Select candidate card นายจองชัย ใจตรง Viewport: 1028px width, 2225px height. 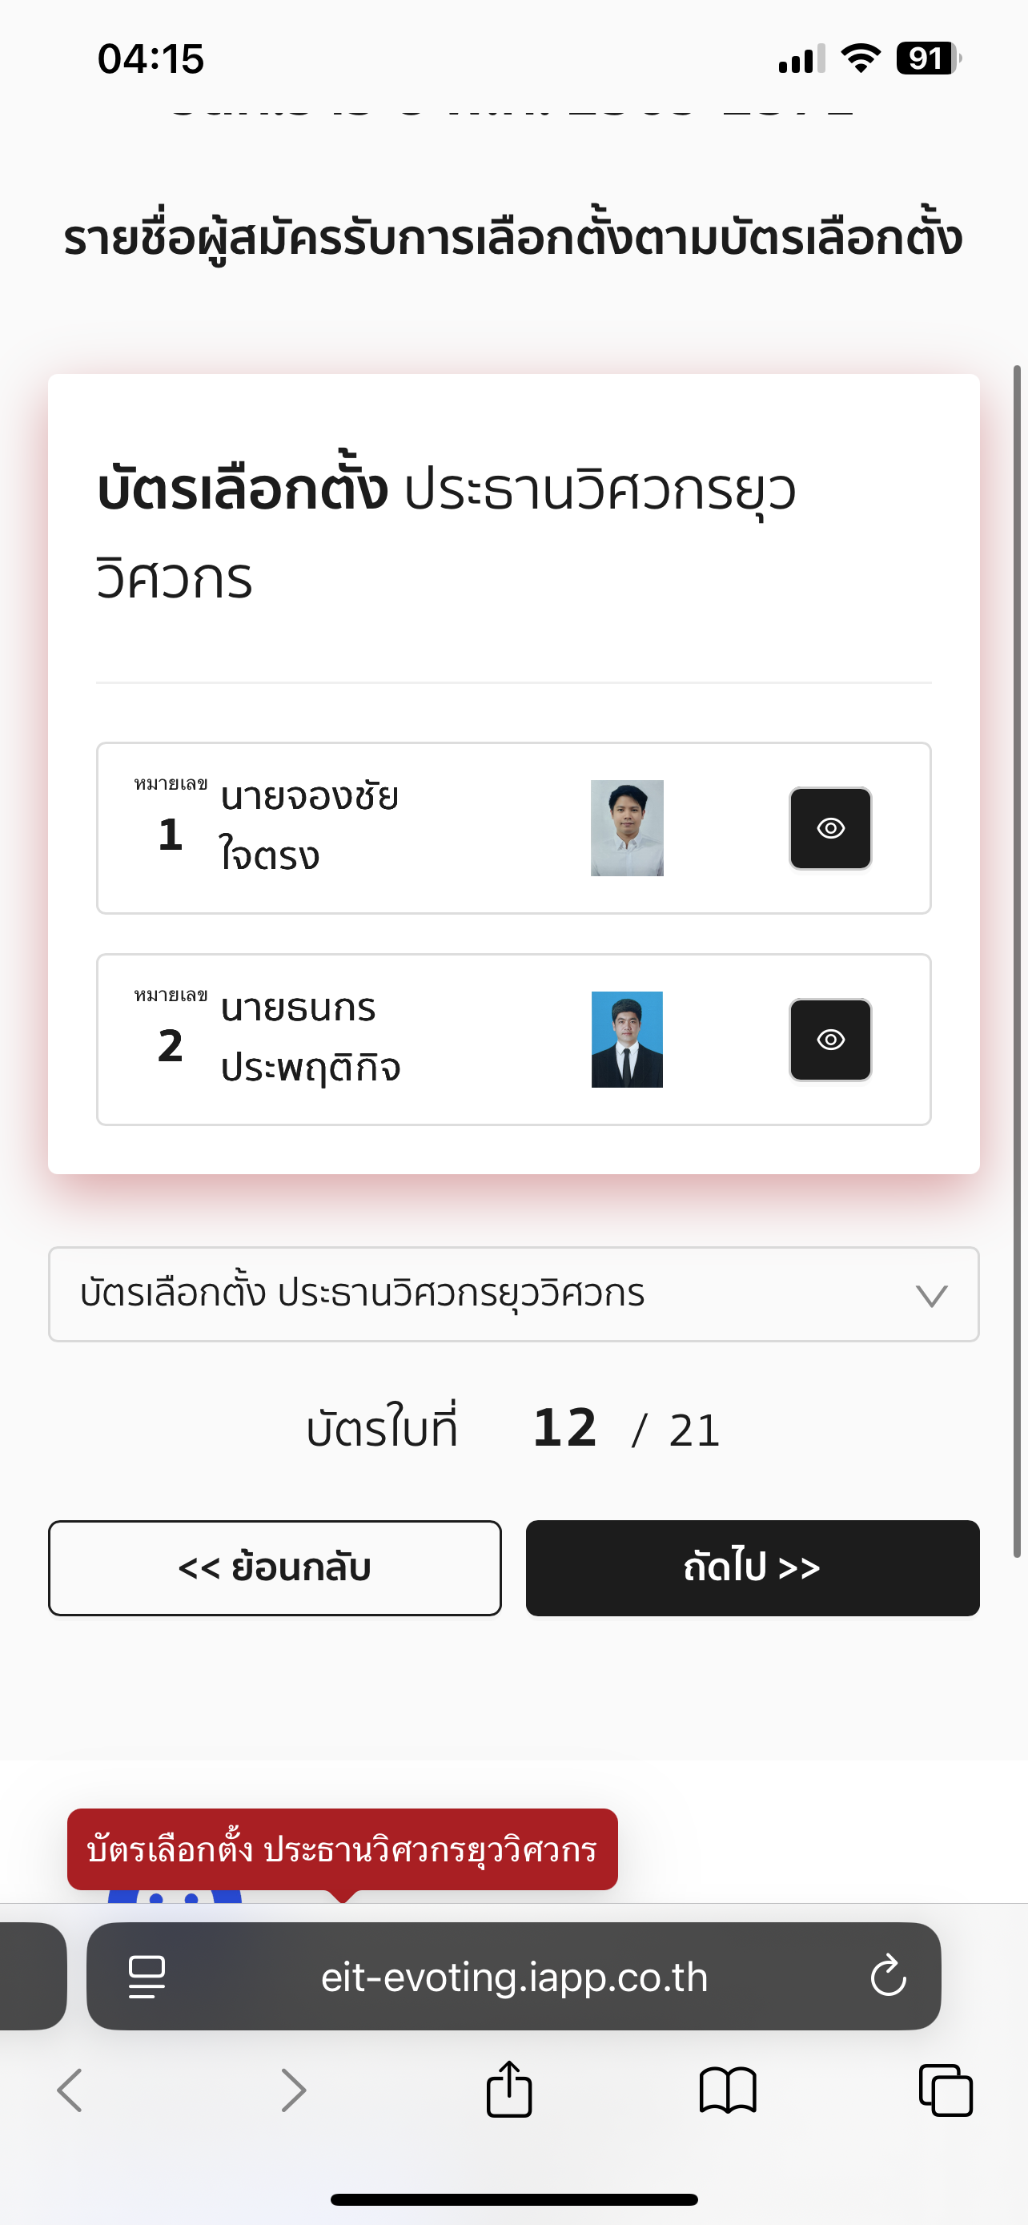(513, 828)
